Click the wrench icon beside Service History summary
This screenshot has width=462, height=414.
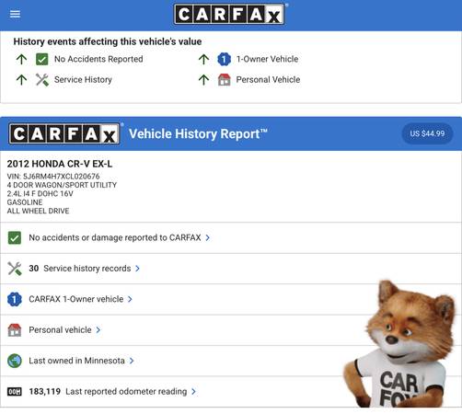pyautogui.click(x=42, y=80)
